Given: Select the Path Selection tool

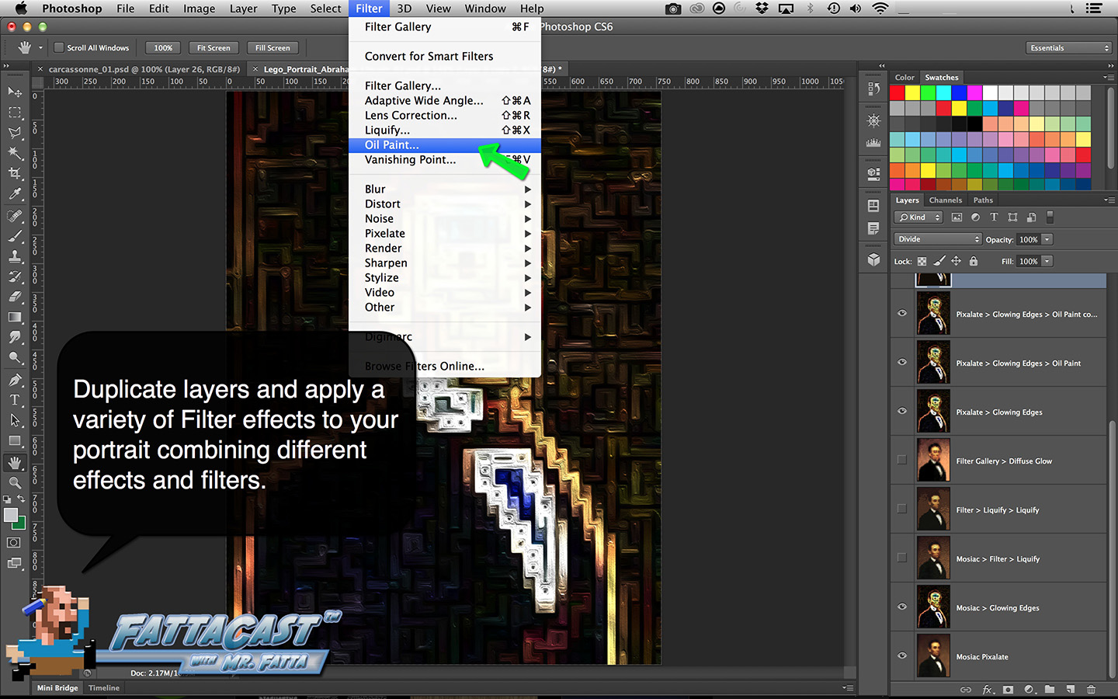Looking at the screenshot, I should pyautogui.click(x=15, y=420).
